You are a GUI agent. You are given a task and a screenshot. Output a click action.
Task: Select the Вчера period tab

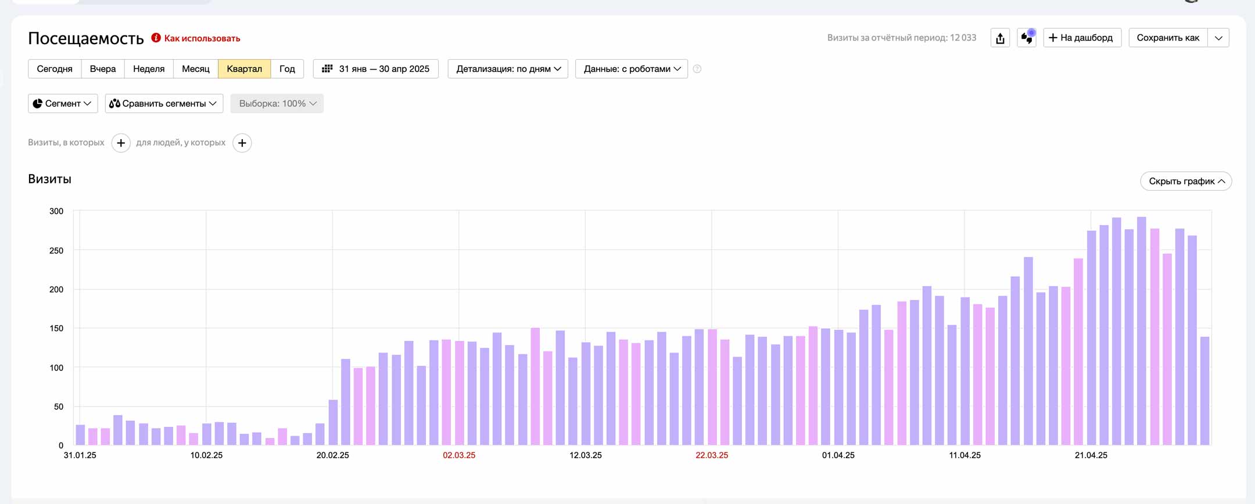(x=103, y=69)
